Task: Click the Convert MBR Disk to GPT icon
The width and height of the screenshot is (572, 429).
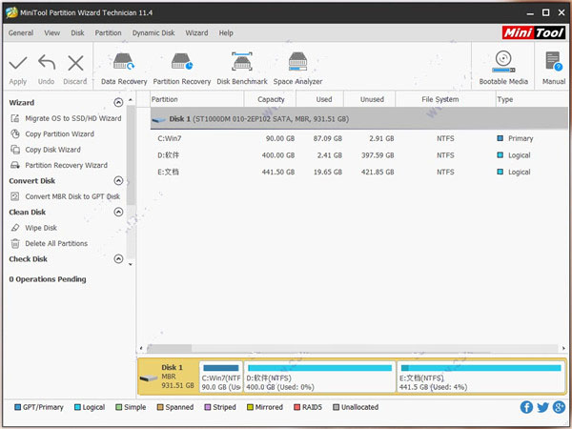Action: coord(15,196)
